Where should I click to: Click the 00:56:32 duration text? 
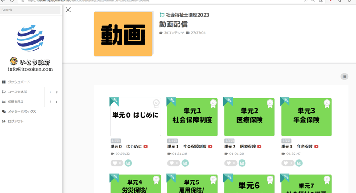[122, 153]
